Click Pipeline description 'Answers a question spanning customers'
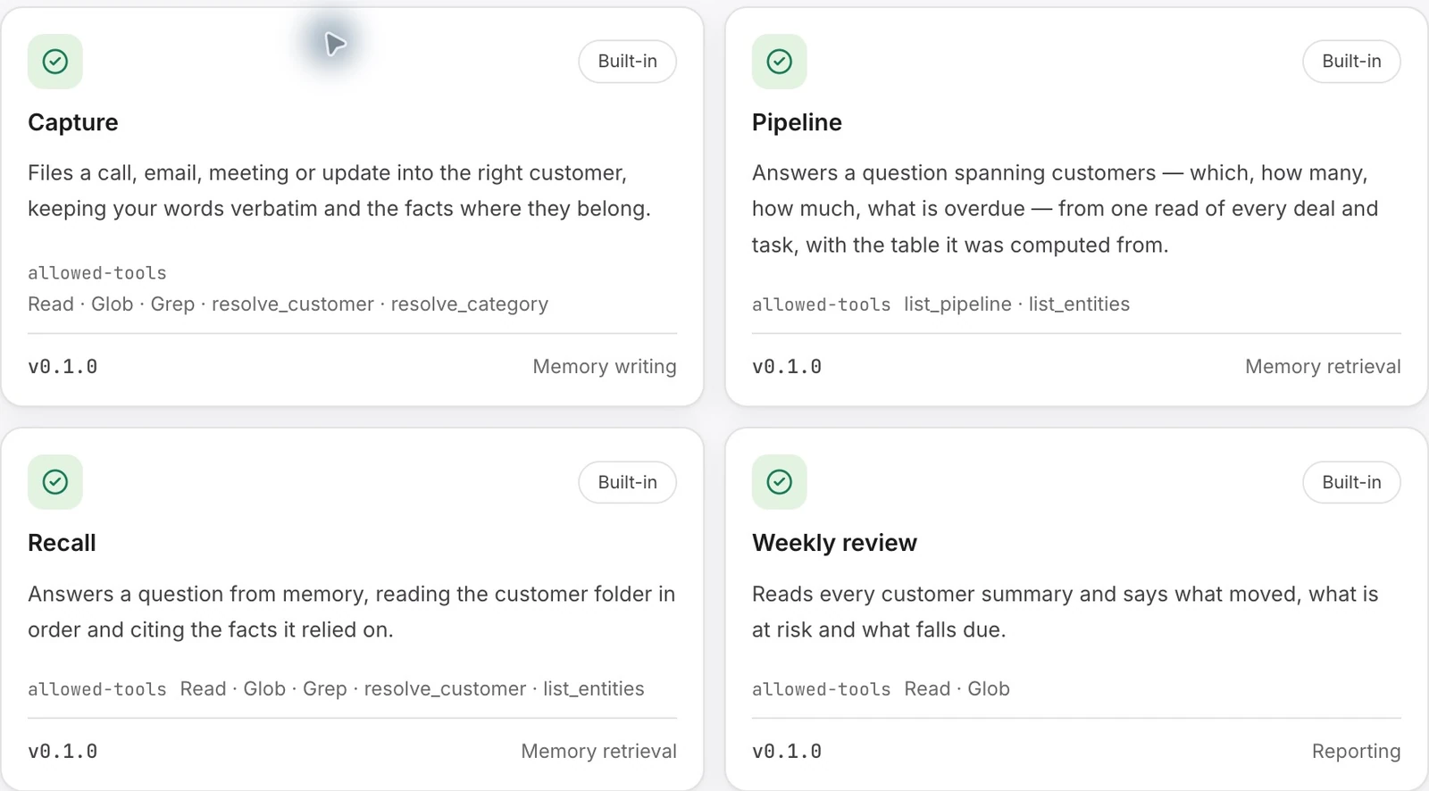This screenshot has width=1429, height=791. [1065, 209]
